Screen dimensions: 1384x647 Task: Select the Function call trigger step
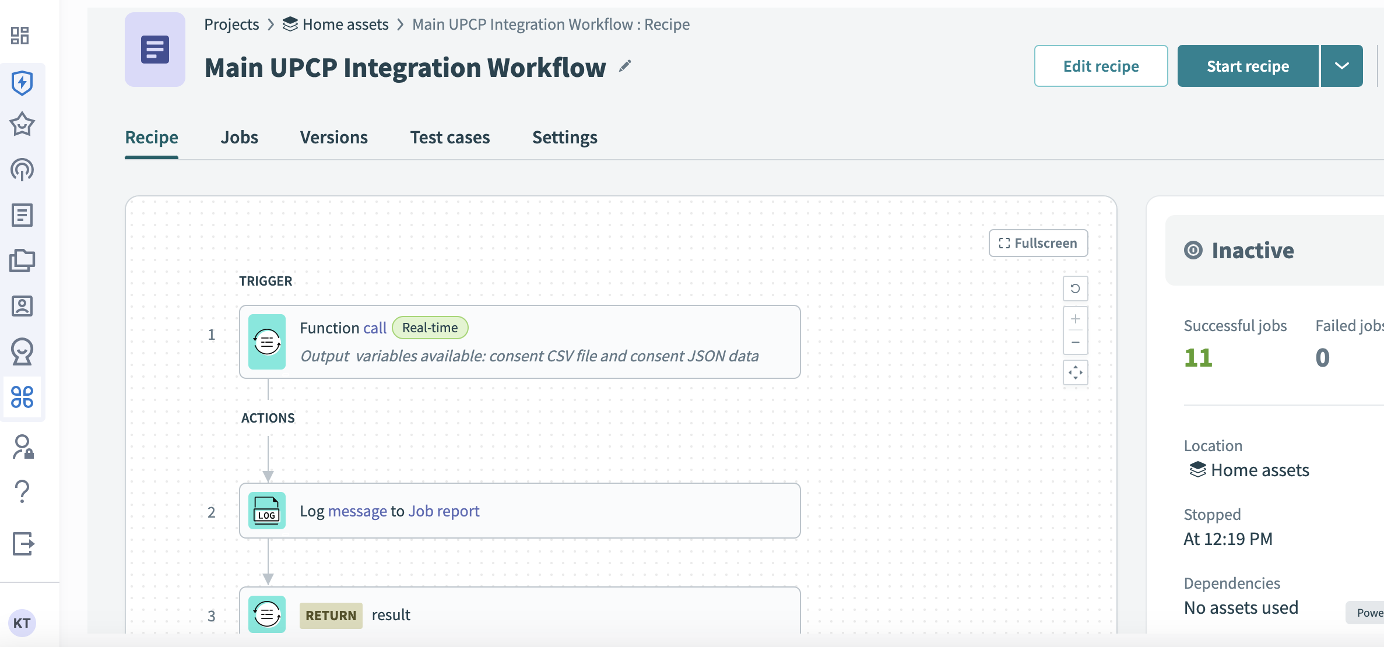click(519, 342)
